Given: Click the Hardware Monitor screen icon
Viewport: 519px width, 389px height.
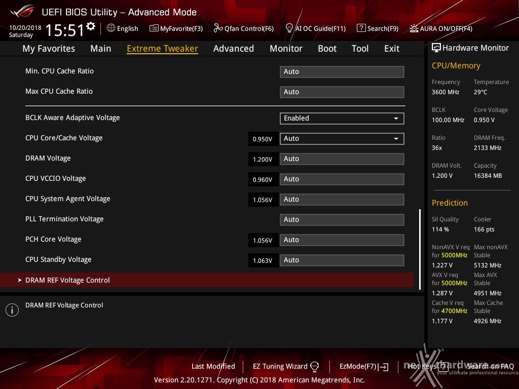Looking at the screenshot, I should point(436,48).
